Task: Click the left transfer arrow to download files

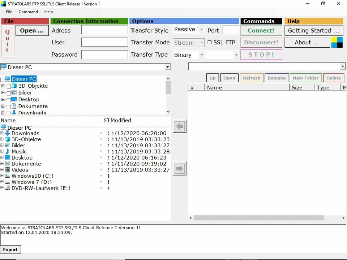Action: (x=179, y=126)
